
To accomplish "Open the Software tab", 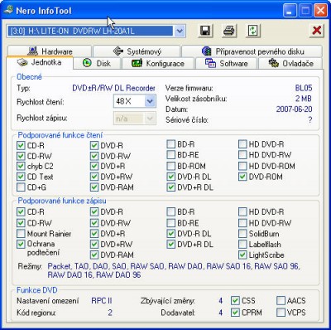I will (x=226, y=63).
